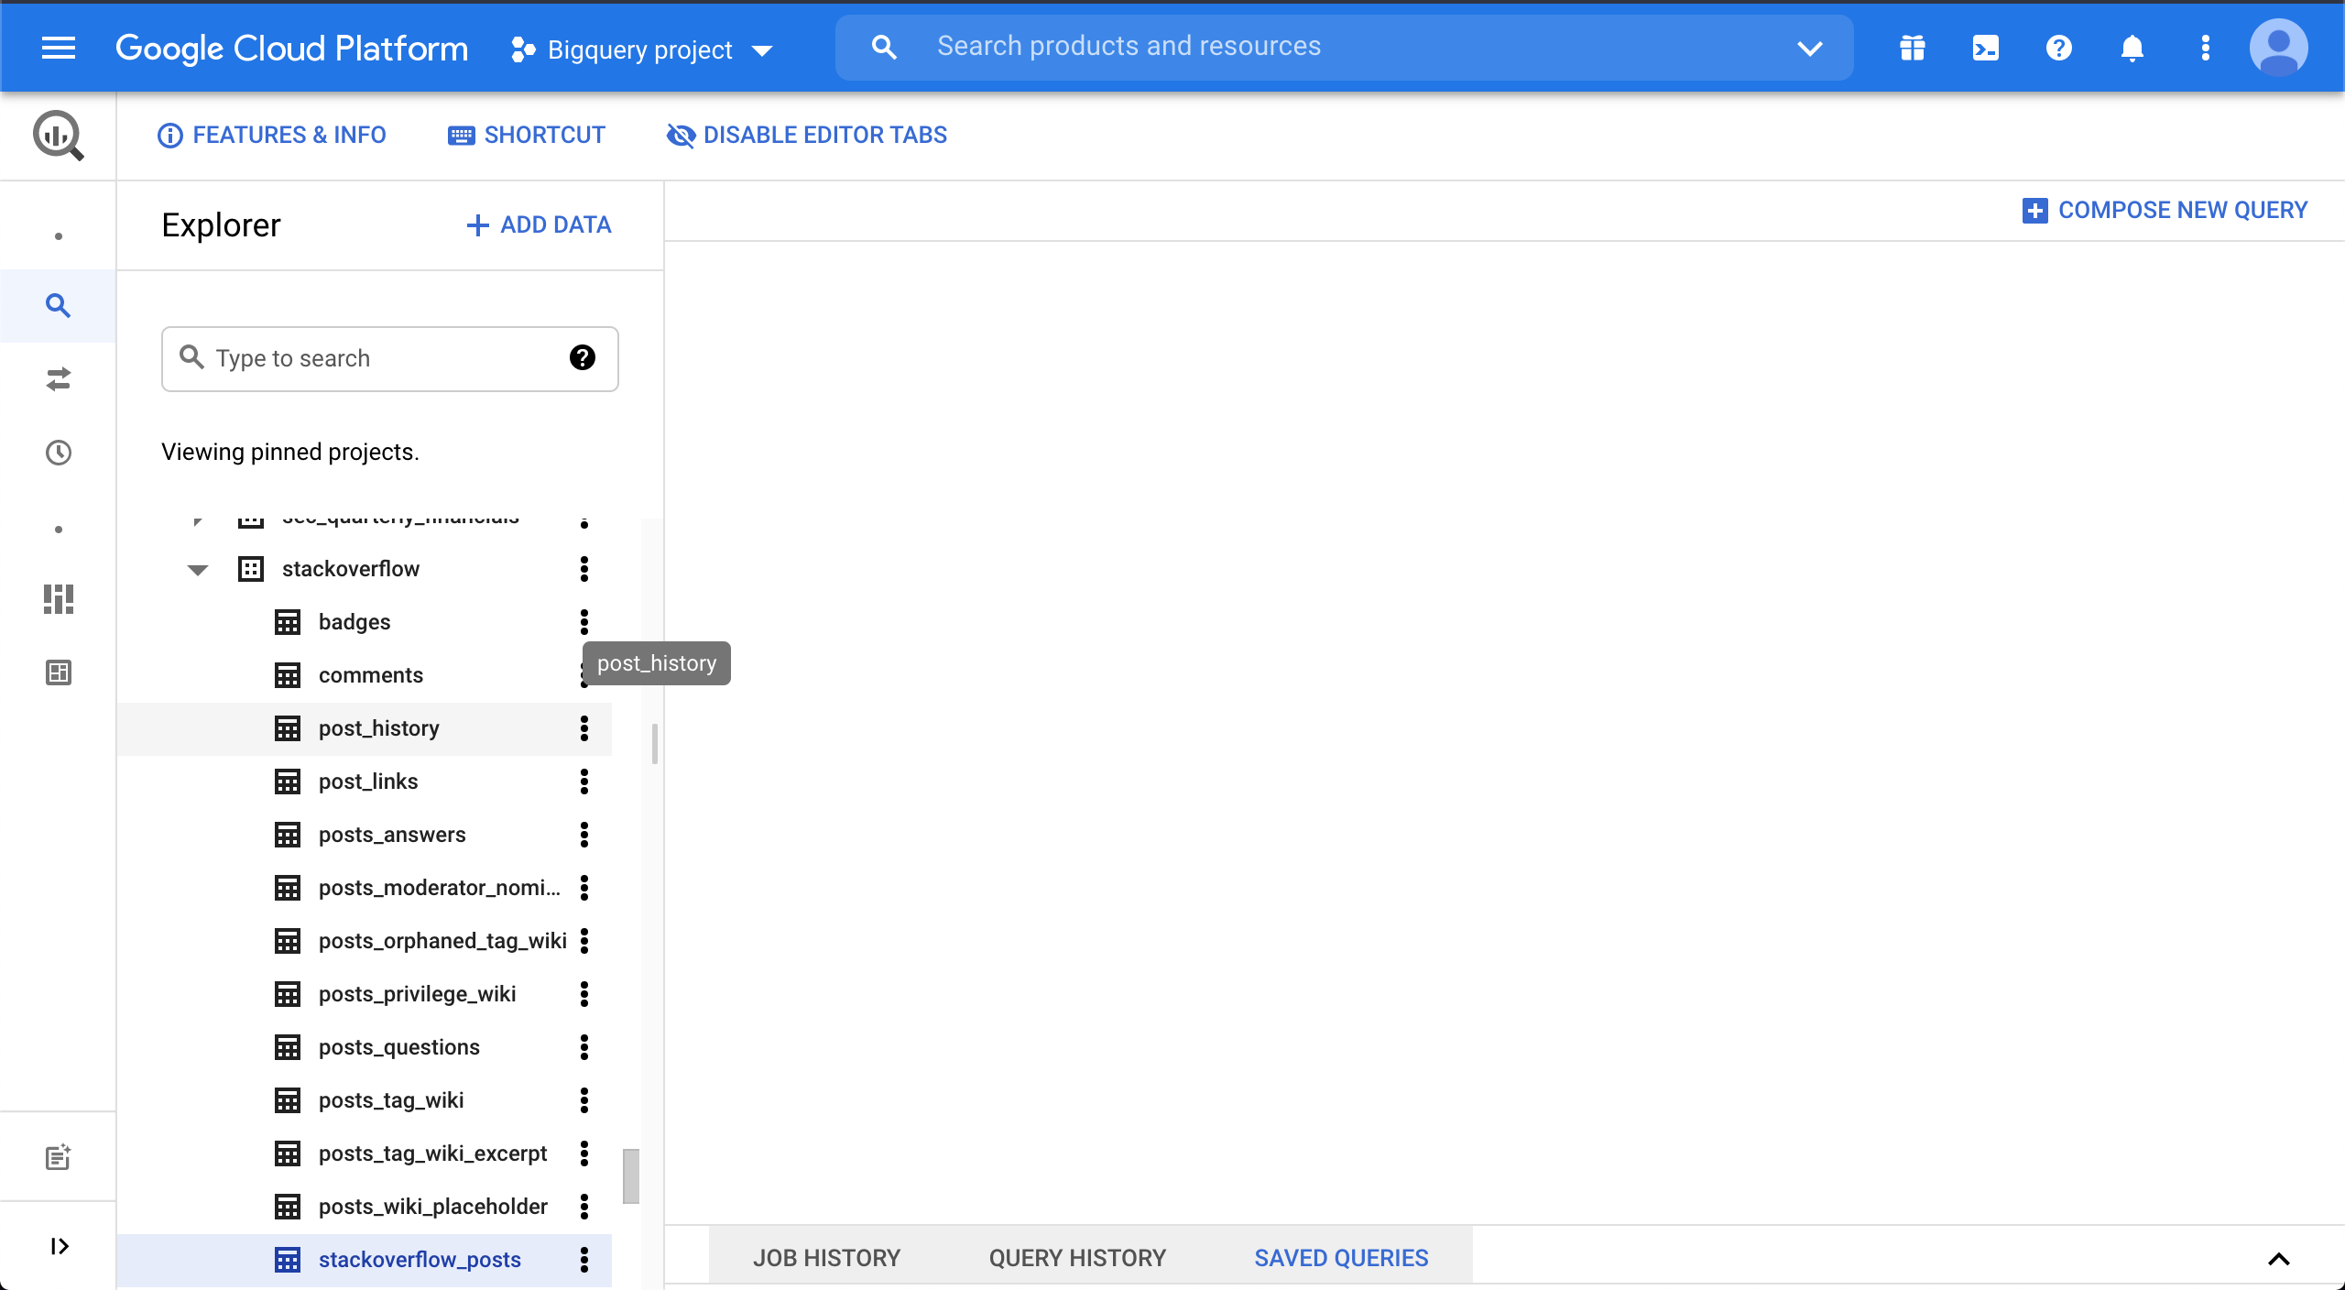2345x1290 pixels.
Task: Open the posts_moderator_nomi... table
Action: click(440, 888)
